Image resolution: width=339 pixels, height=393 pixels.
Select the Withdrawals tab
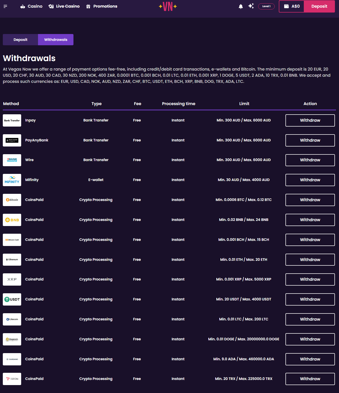click(x=56, y=40)
